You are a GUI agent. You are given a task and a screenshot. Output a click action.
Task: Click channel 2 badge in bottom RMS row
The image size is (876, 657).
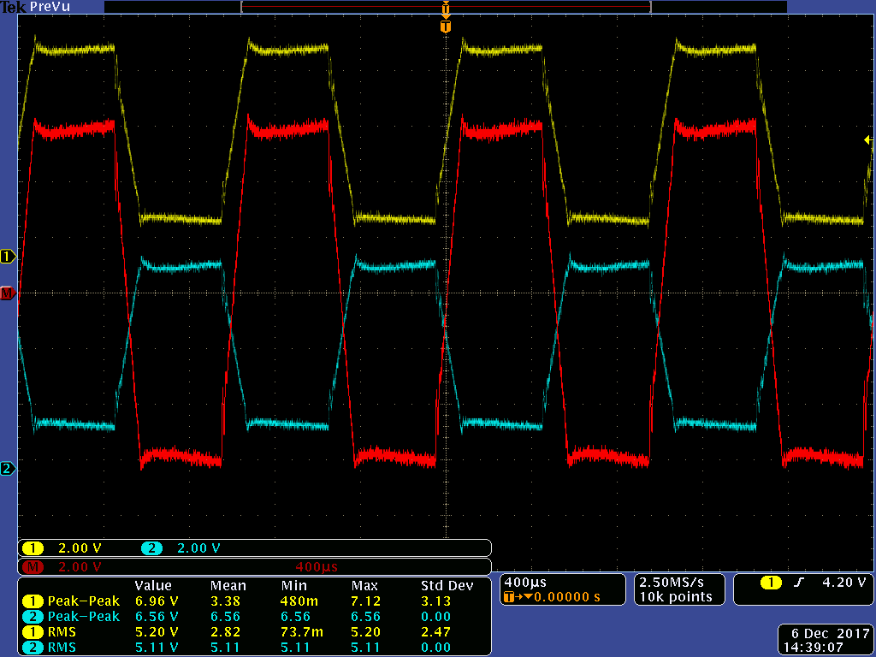pos(33,647)
